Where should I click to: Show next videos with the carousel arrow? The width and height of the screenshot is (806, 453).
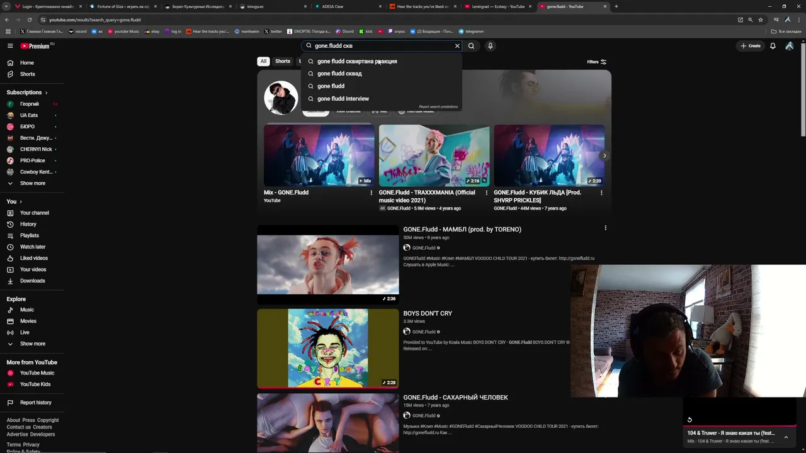604,155
